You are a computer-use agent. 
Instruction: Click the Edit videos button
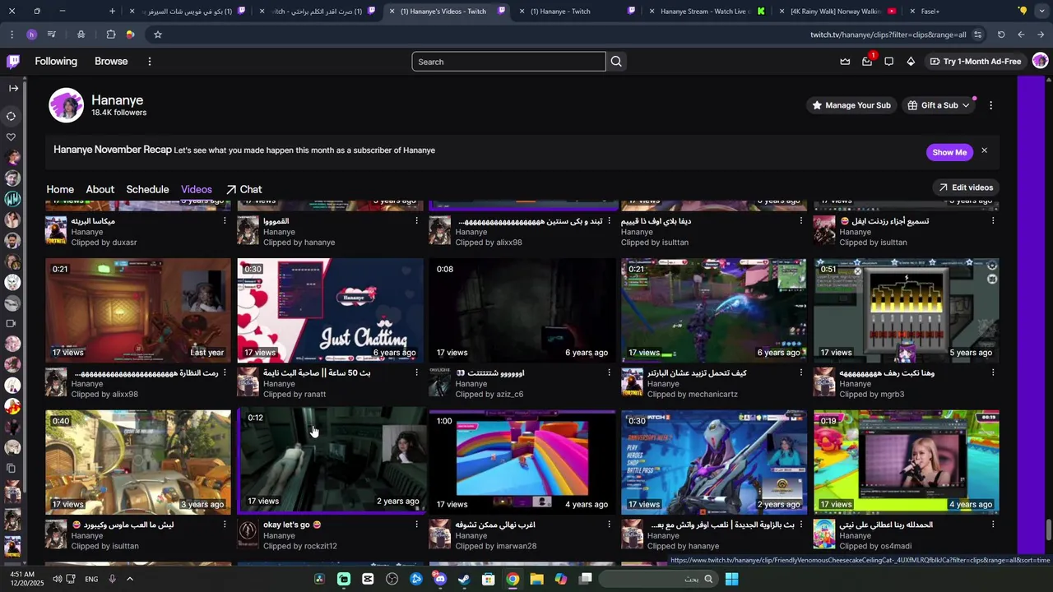966,187
